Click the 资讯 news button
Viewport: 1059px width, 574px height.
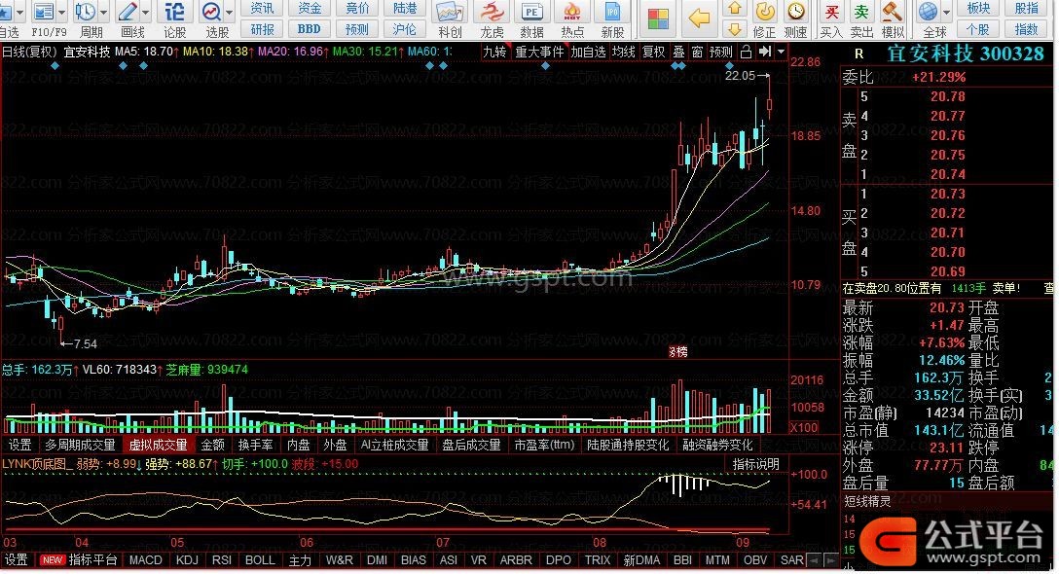(262, 8)
